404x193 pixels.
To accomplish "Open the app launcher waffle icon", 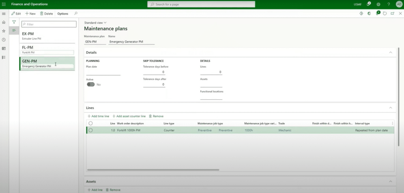I will pos(4,4).
